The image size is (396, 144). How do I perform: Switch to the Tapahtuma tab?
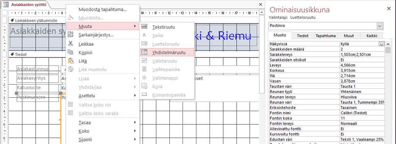326,36
